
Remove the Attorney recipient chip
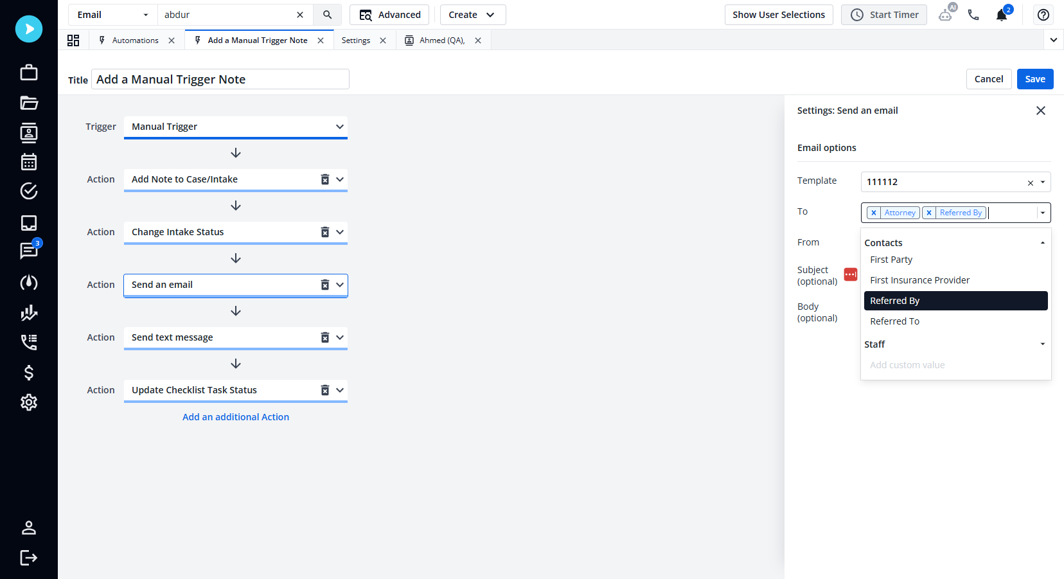tap(874, 212)
